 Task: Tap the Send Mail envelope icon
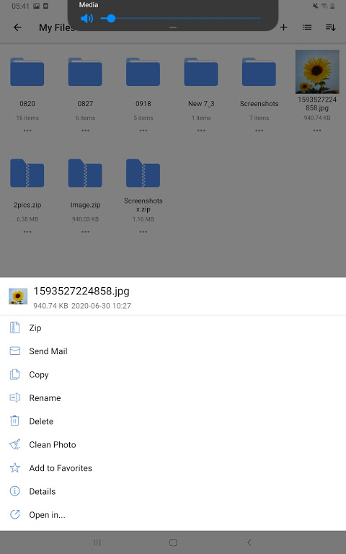tap(14, 351)
